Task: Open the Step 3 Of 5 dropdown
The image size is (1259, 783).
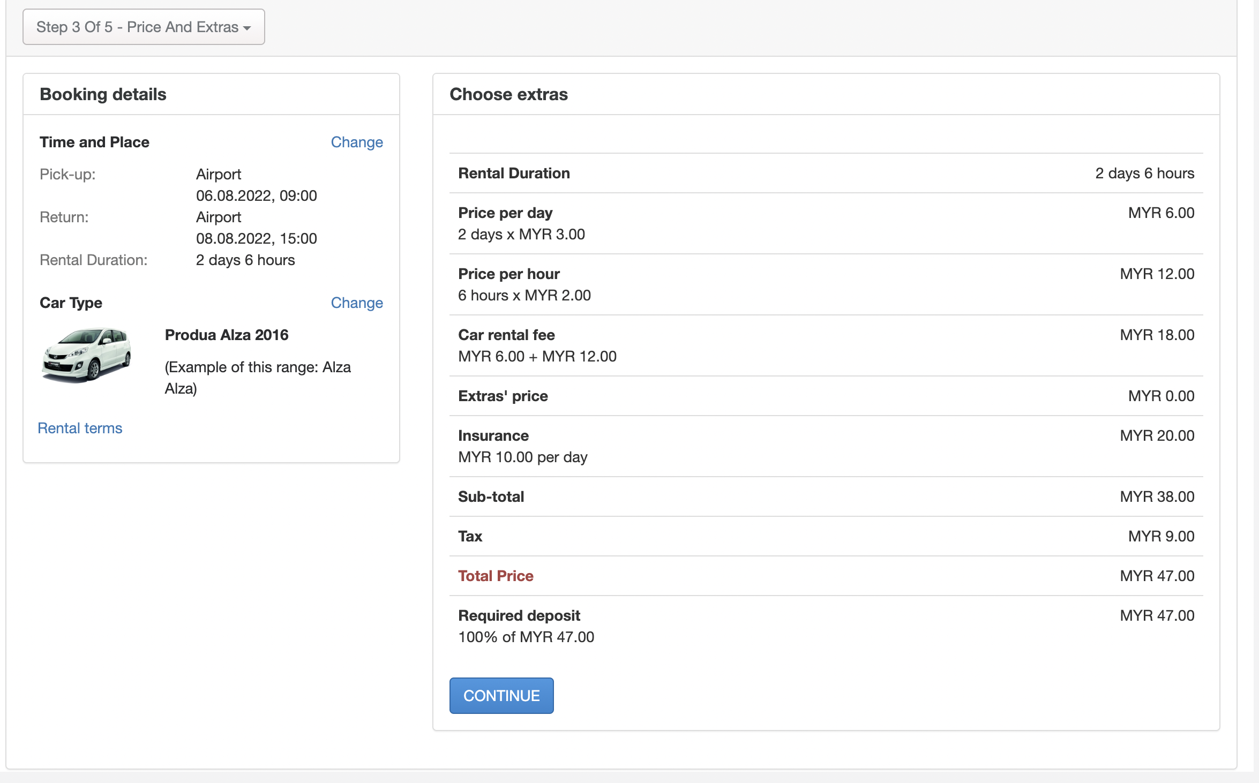Action: [x=143, y=27]
